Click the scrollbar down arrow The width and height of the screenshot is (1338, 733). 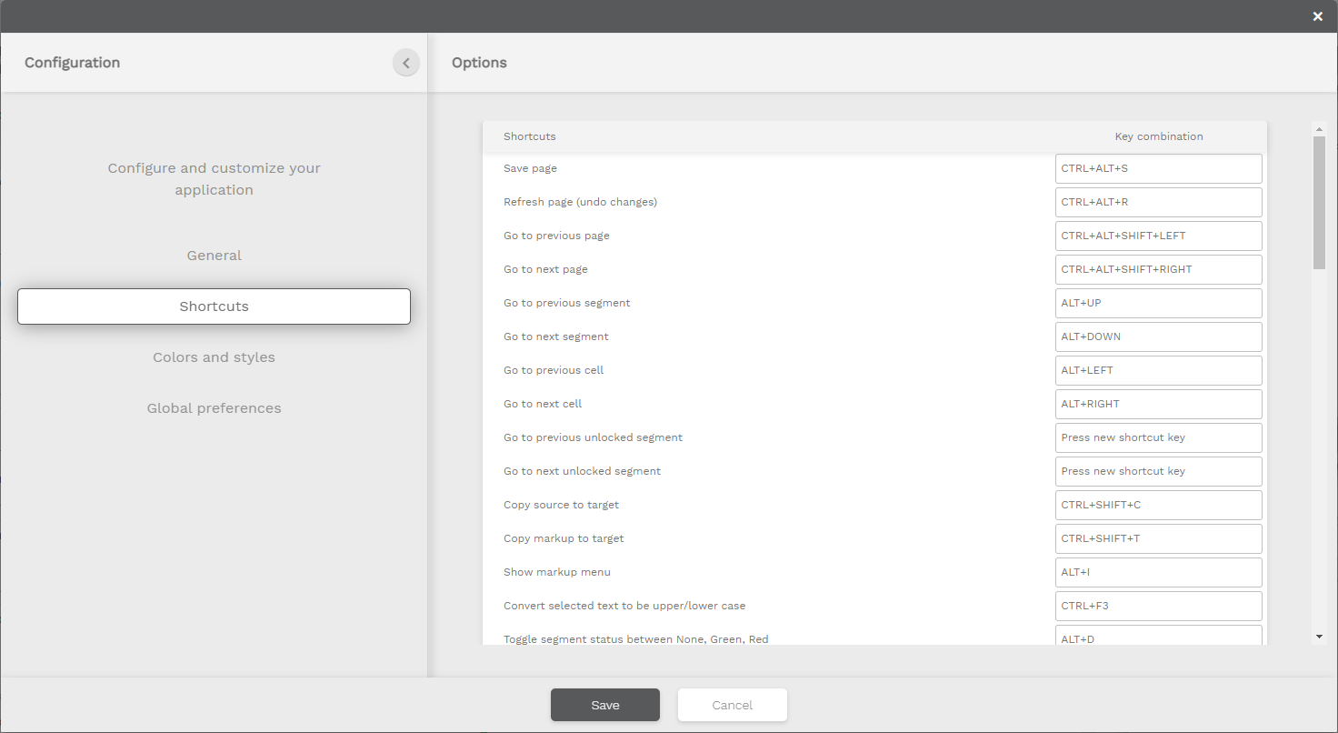coord(1319,636)
